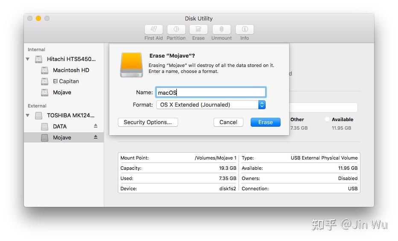This screenshot has width=398, height=241.
Task: Open the Format dropdown menu
Action: [211, 105]
